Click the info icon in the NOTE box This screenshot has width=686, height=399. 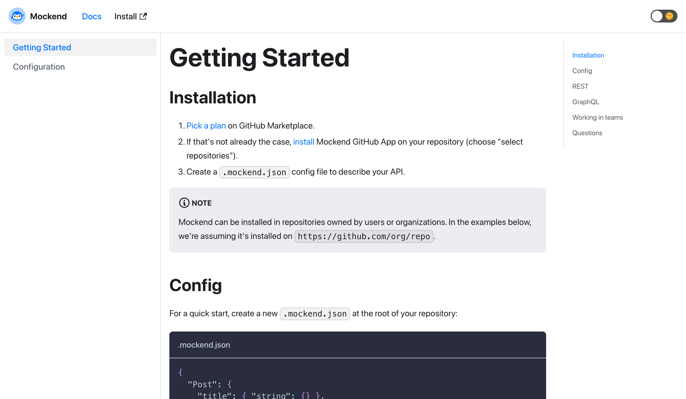pos(184,203)
